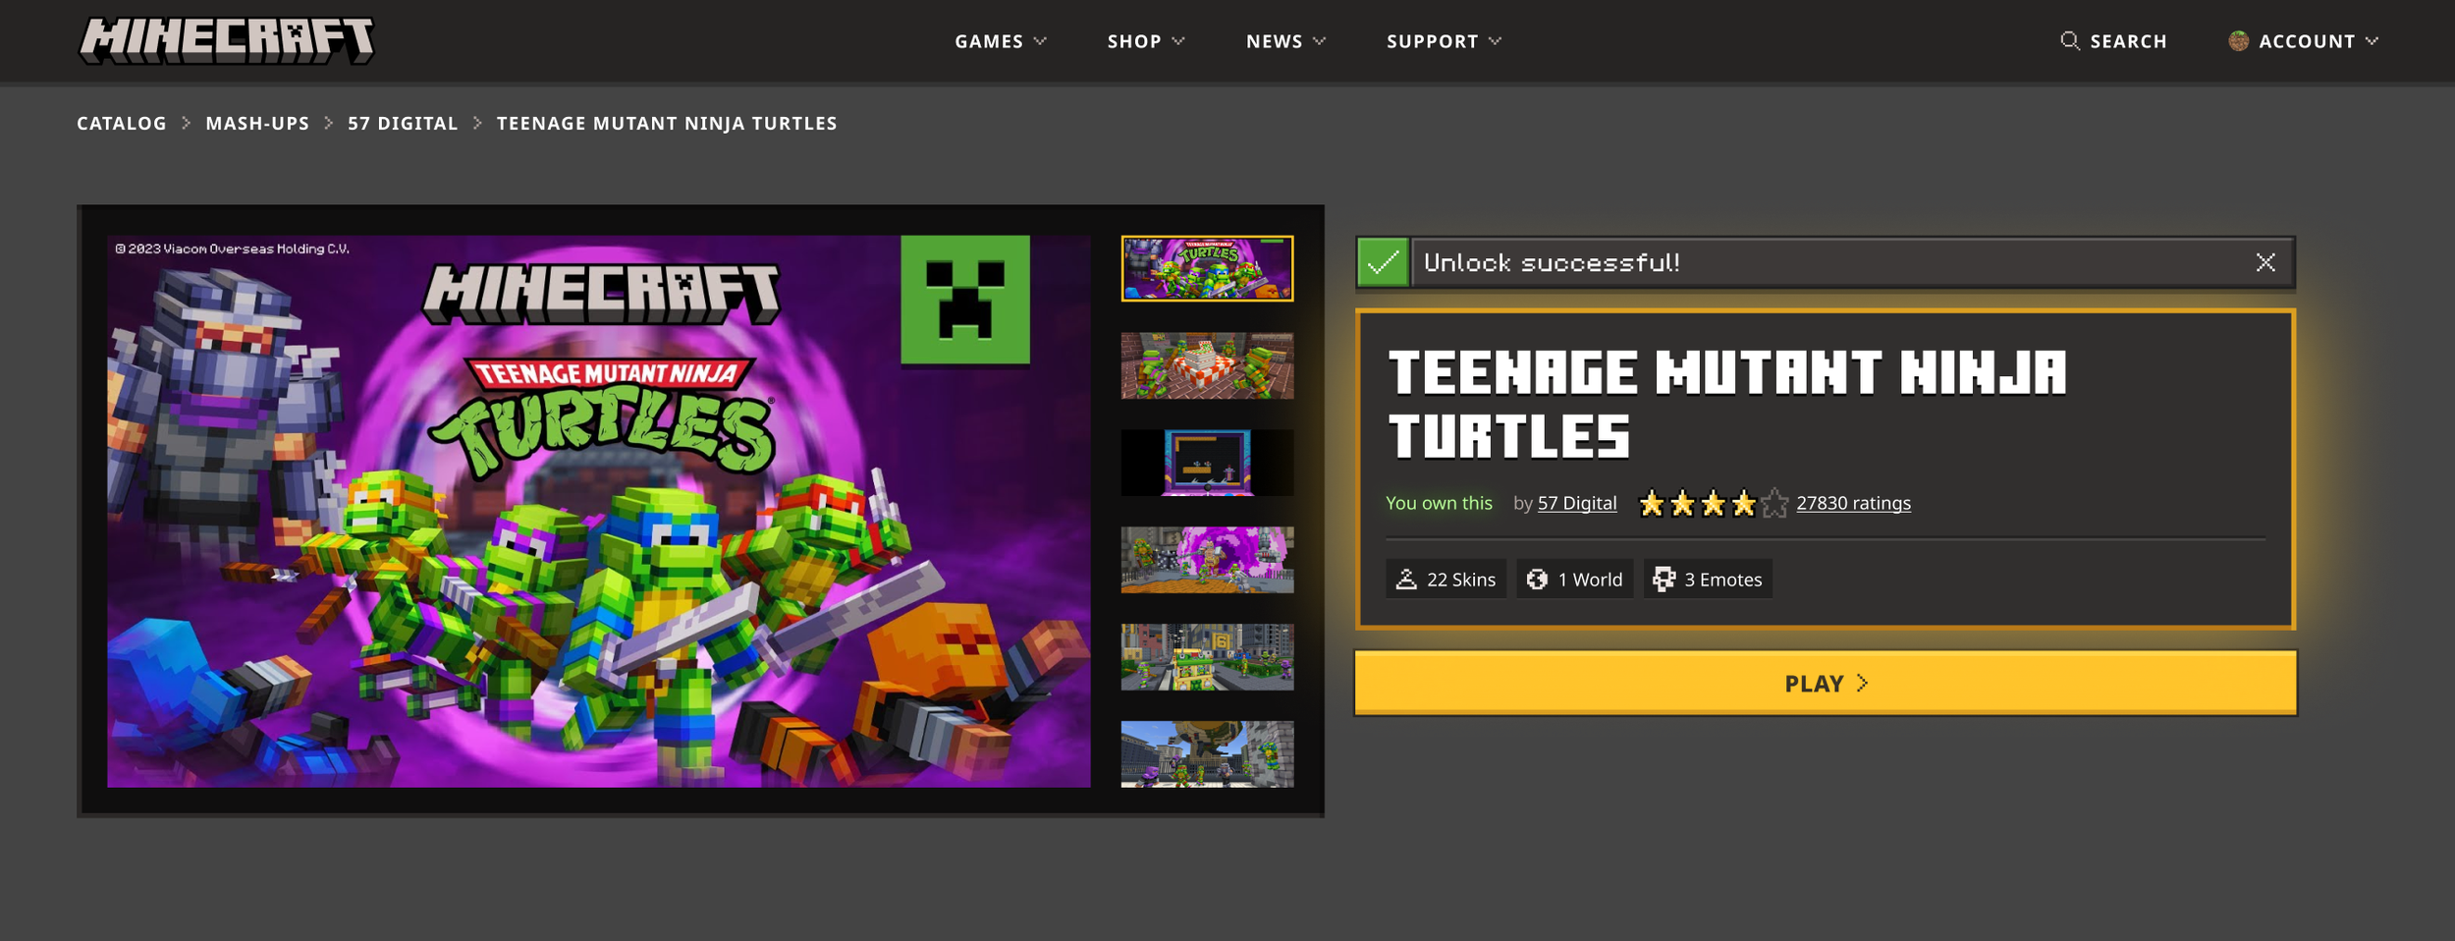Select the giant robot thumbnail

tap(1207, 754)
